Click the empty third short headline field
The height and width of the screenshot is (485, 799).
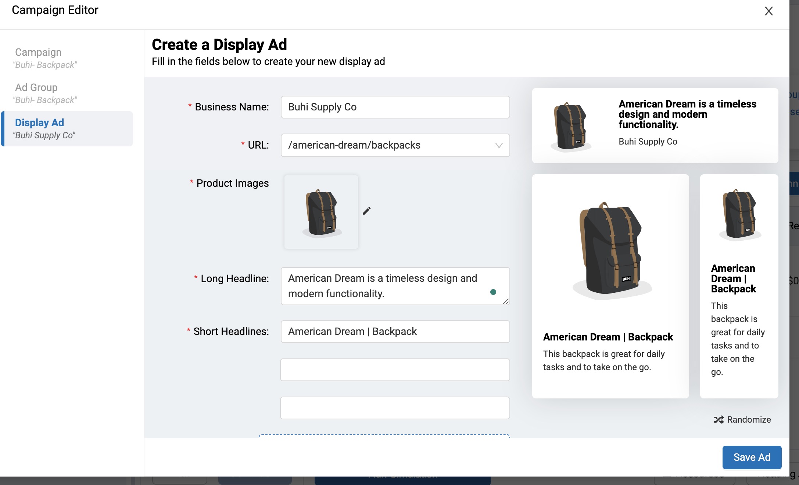[395, 408]
